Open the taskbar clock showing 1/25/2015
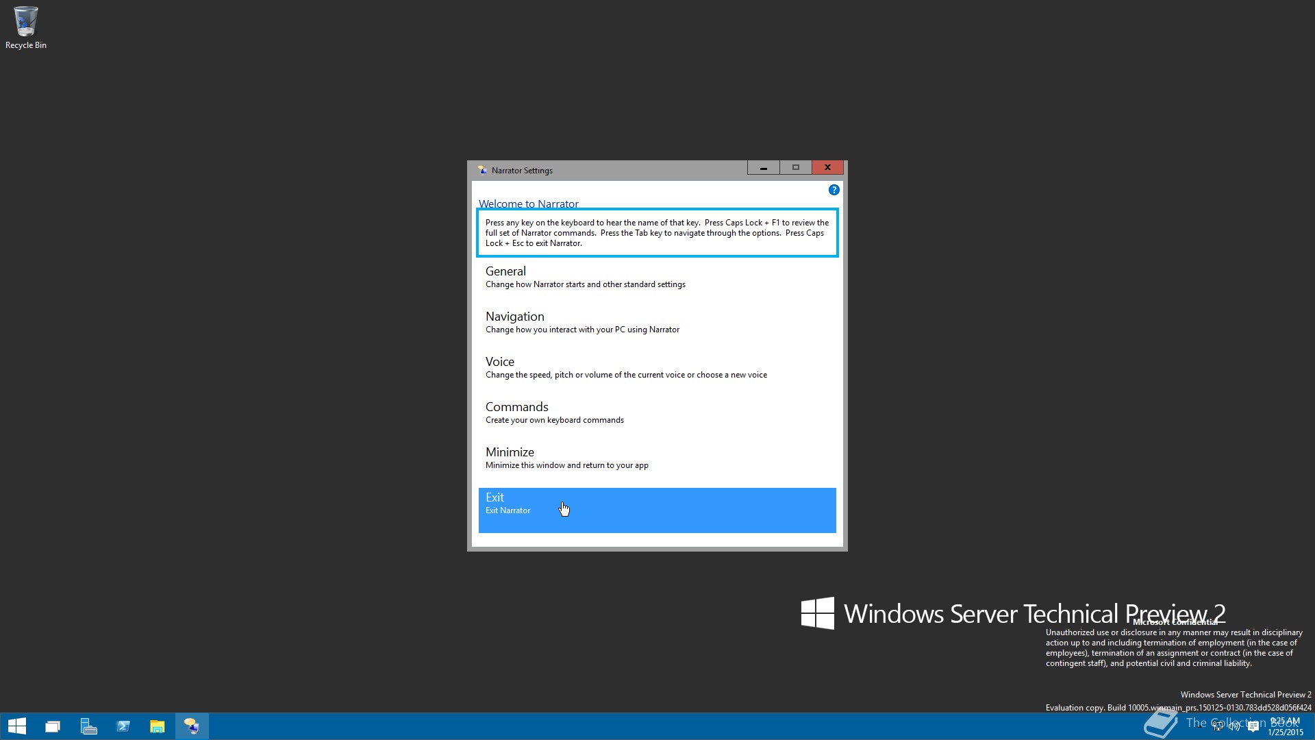This screenshot has width=1315, height=740. pyautogui.click(x=1285, y=726)
